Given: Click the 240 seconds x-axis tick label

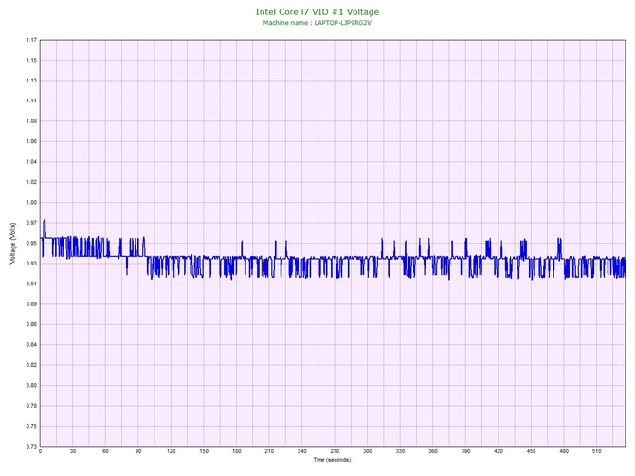Looking at the screenshot, I should click(x=302, y=451).
